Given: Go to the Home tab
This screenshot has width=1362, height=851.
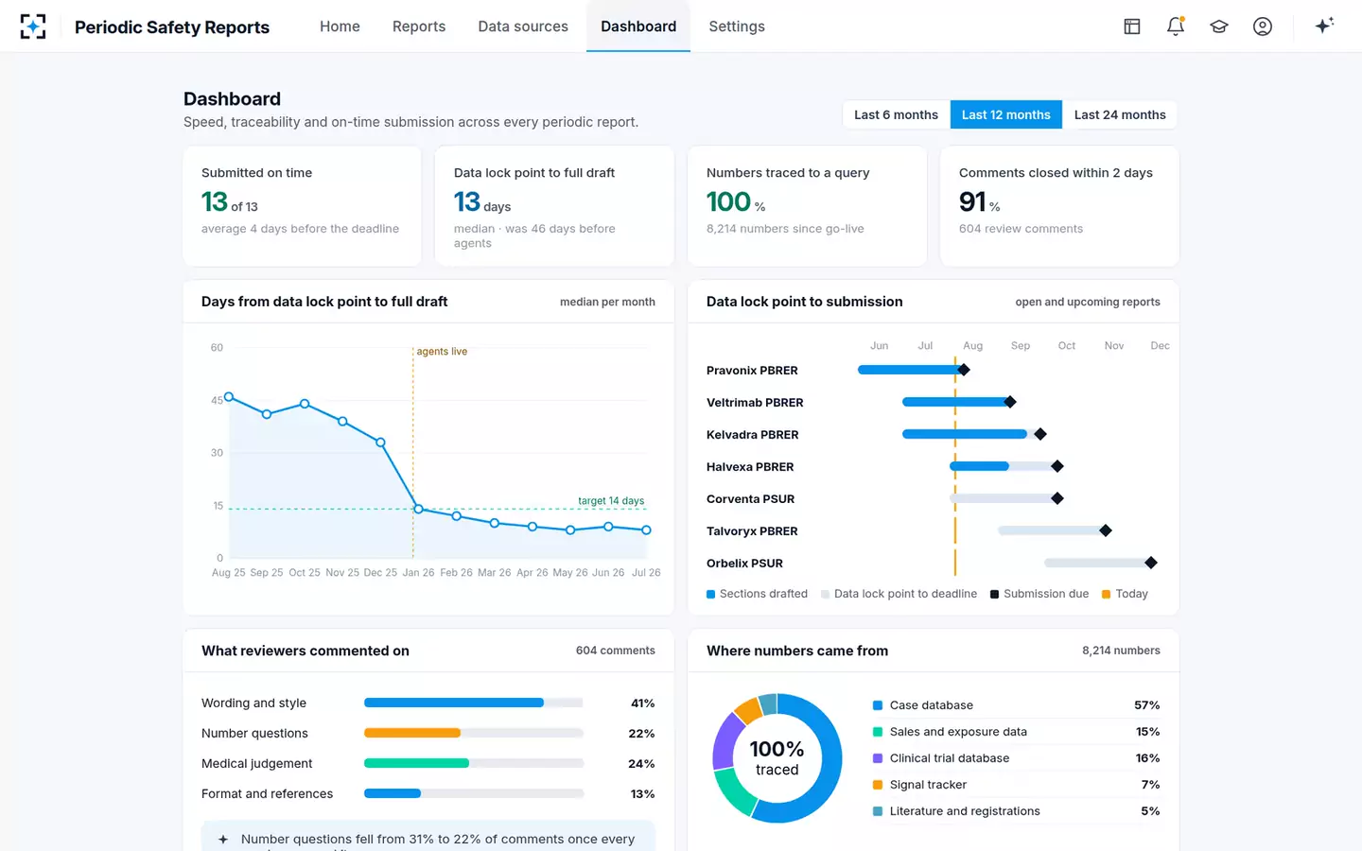Looking at the screenshot, I should tap(340, 26).
